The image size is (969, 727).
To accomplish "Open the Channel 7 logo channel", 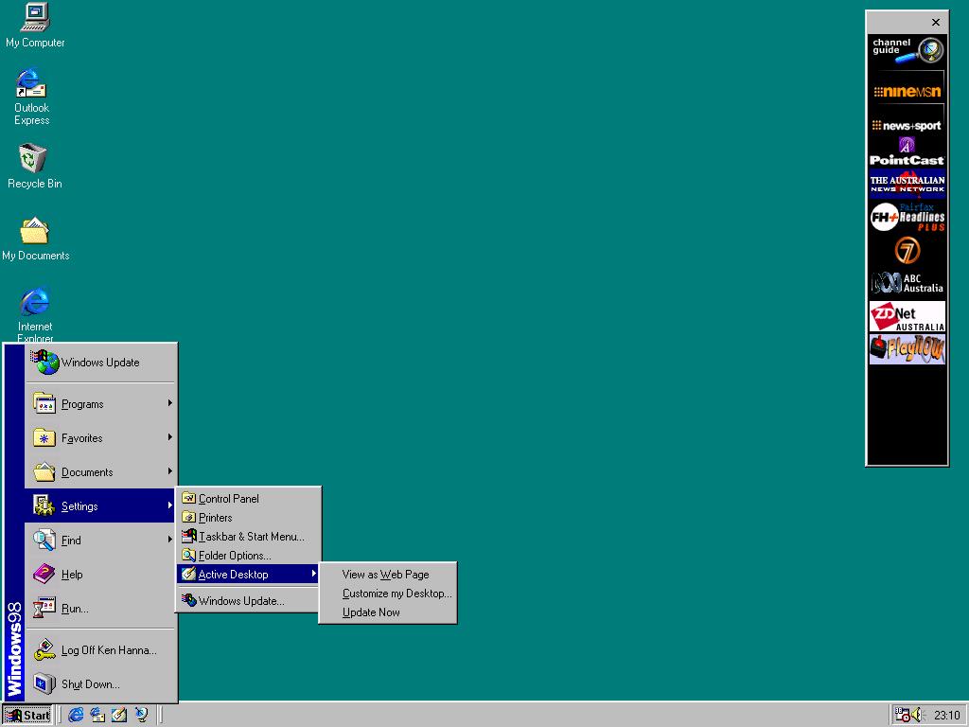I will [907, 251].
